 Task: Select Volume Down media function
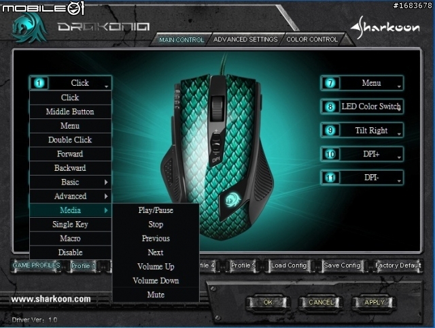(x=156, y=281)
